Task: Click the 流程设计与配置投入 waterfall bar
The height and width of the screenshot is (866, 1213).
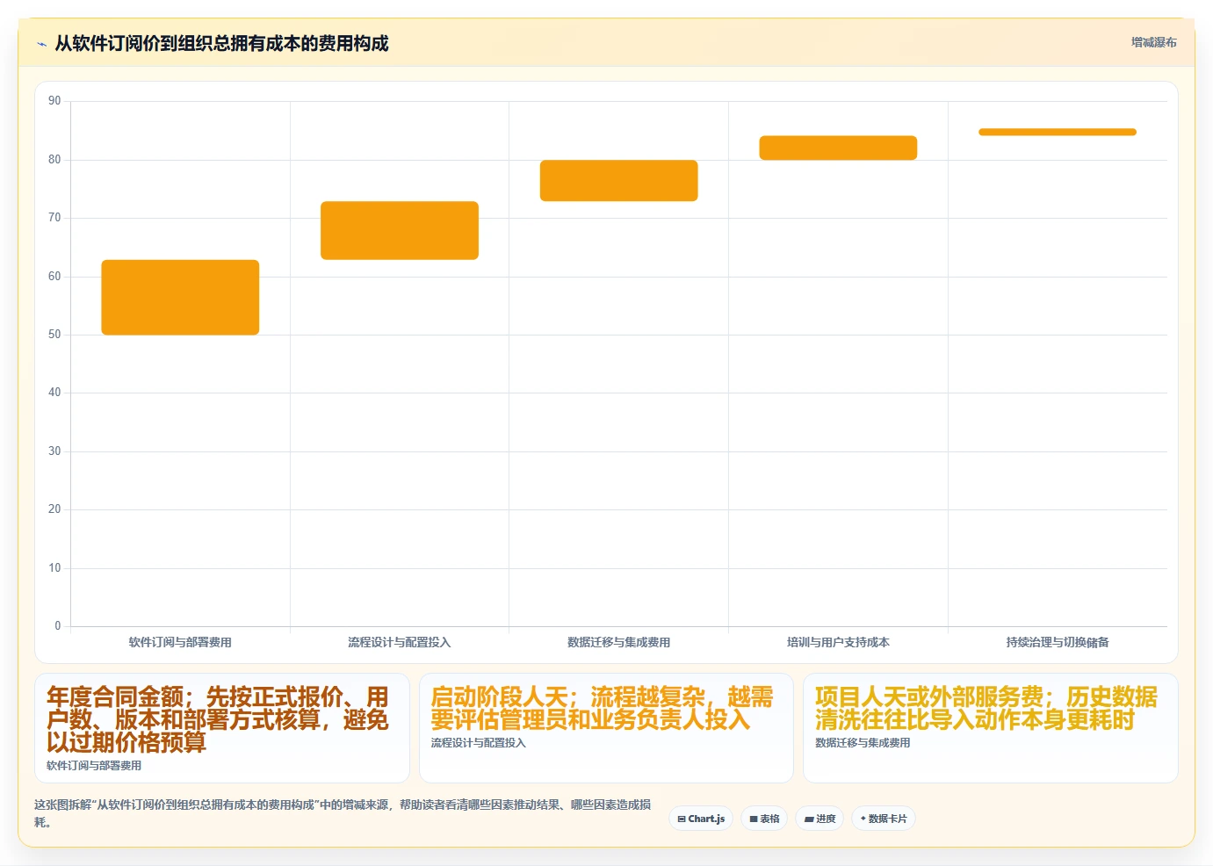Action: tap(400, 230)
